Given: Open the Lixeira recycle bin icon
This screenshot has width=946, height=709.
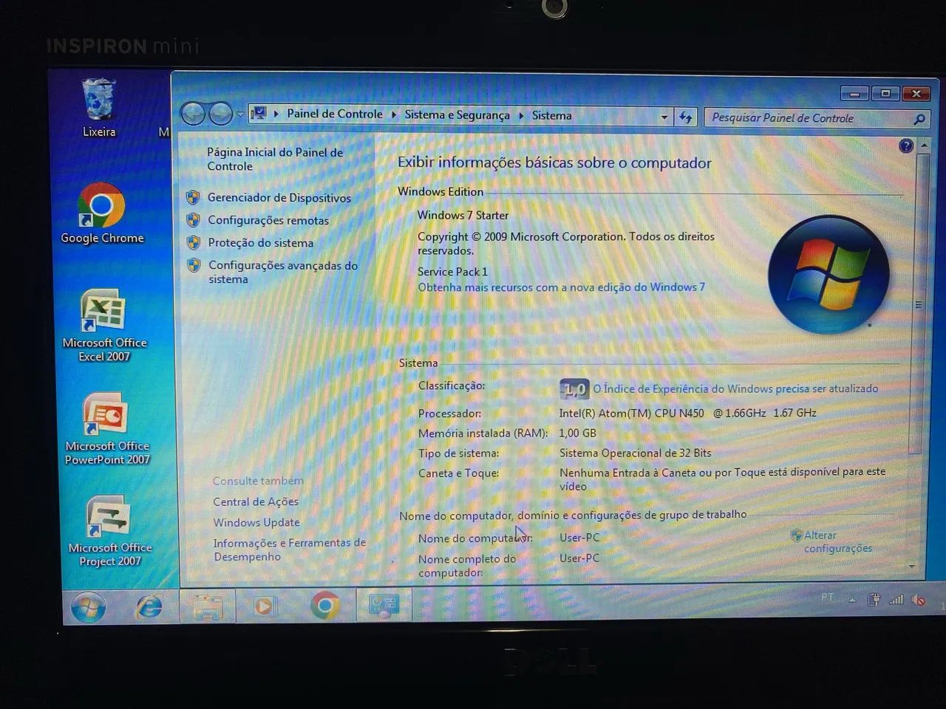Looking at the screenshot, I should [x=99, y=108].
